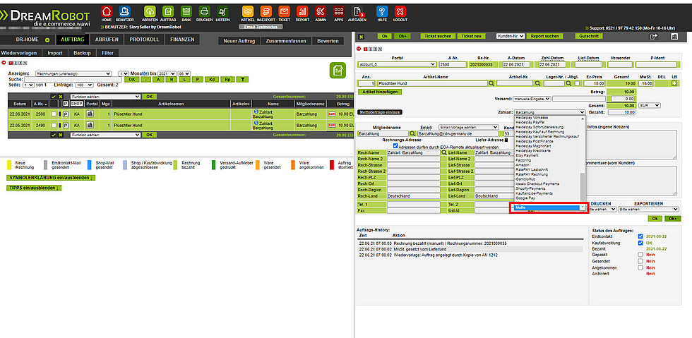Switch to the ABRUFEN tab

tap(107, 40)
